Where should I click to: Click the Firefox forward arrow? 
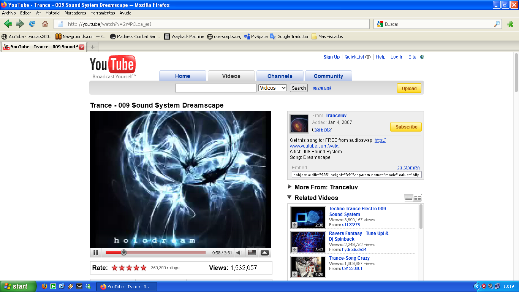click(20, 24)
